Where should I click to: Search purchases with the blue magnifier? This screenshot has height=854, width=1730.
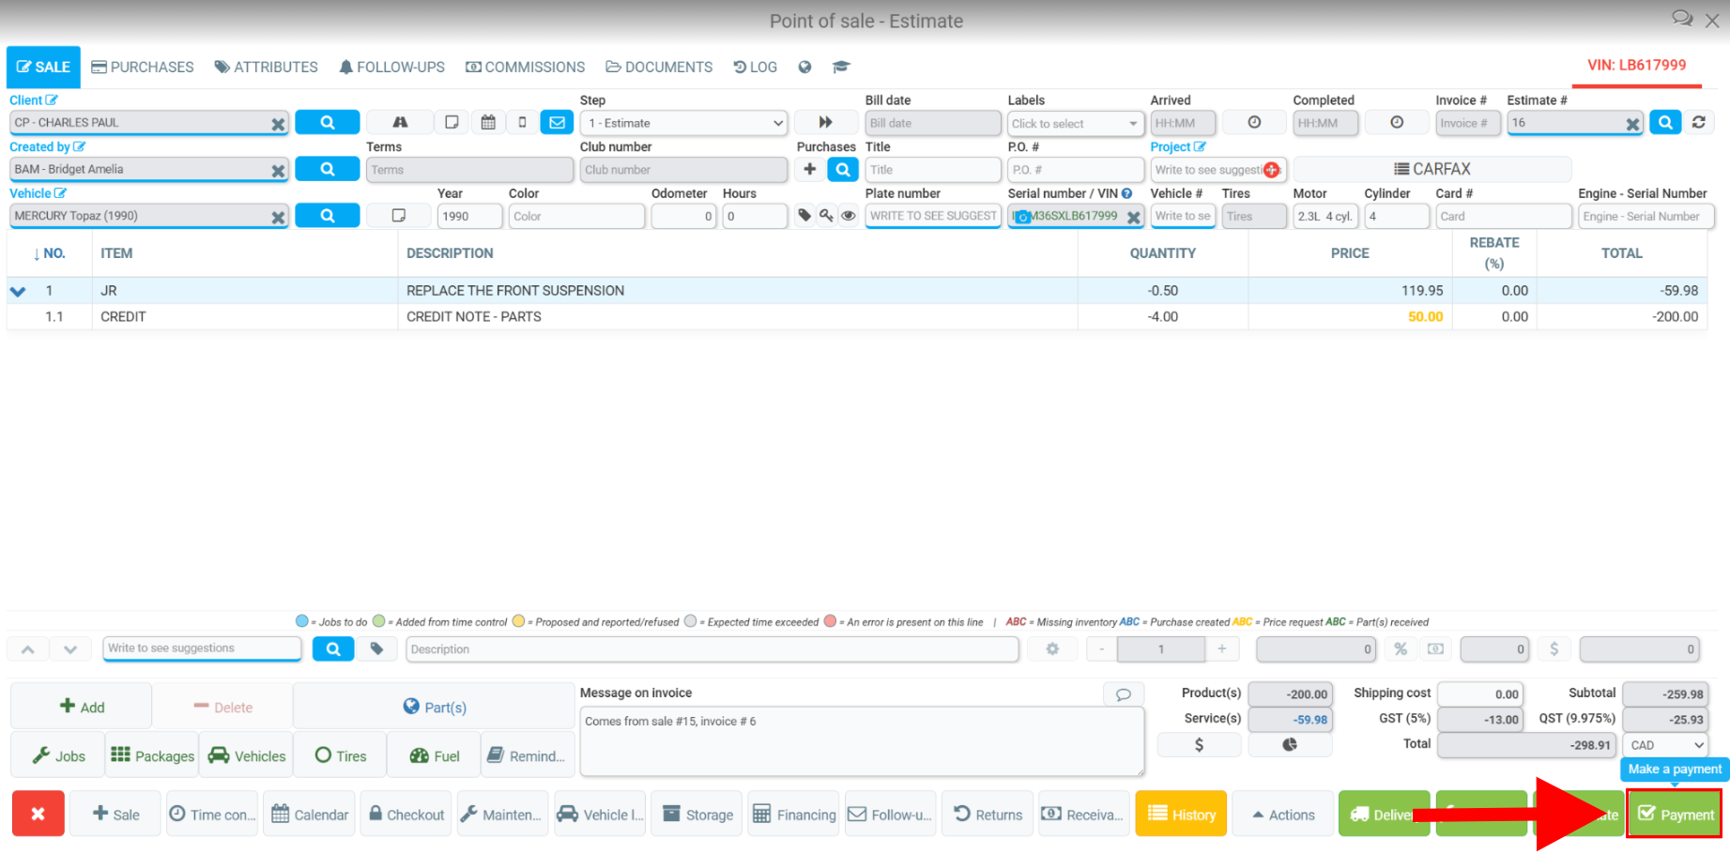(842, 169)
